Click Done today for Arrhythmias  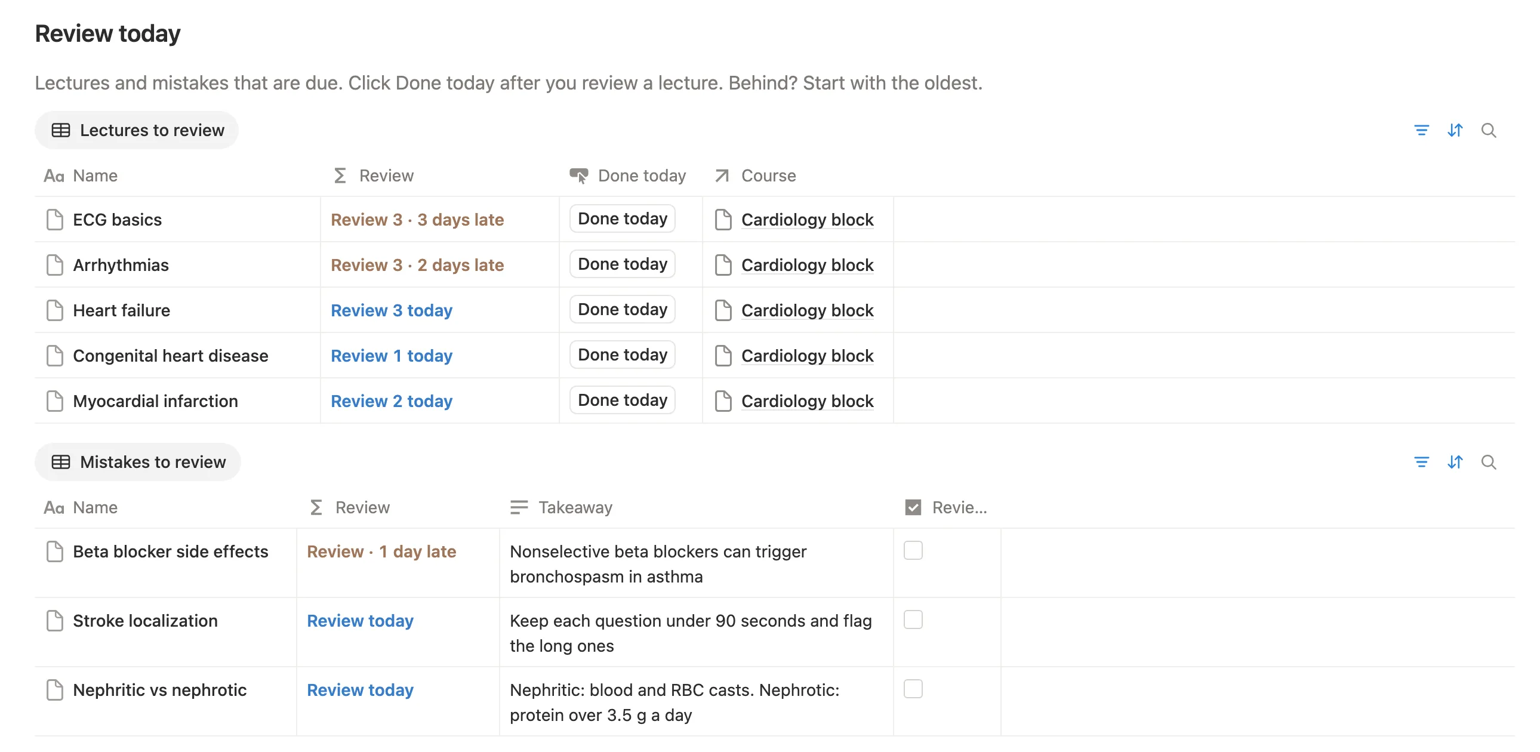pyautogui.click(x=623, y=264)
